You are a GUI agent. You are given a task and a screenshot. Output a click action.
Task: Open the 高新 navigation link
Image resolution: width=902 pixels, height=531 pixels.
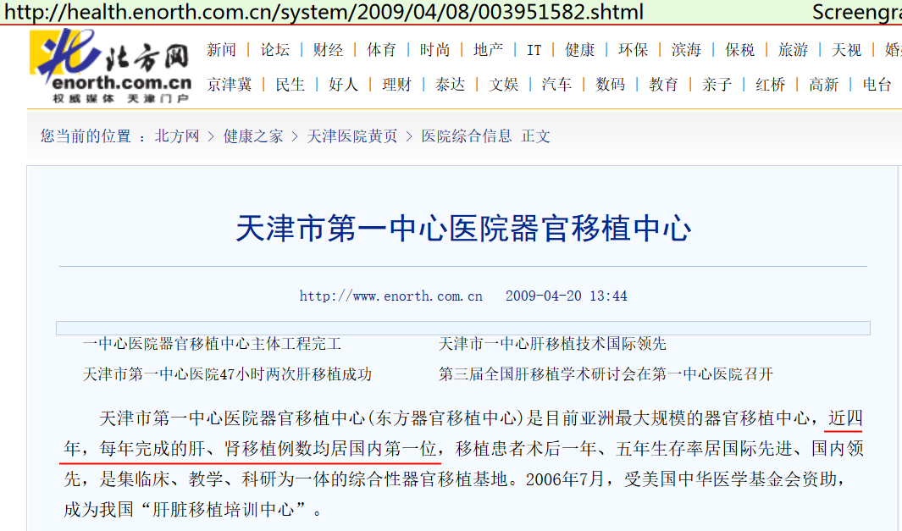click(823, 84)
